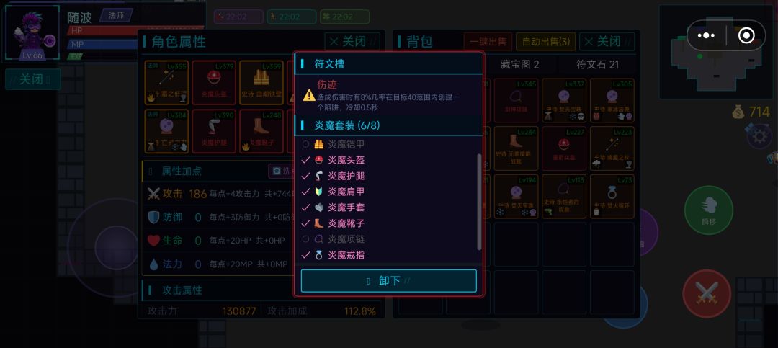The width and height of the screenshot is (778, 348).
Task: Click the set list vertical scrollbar
Action: click(479, 202)
